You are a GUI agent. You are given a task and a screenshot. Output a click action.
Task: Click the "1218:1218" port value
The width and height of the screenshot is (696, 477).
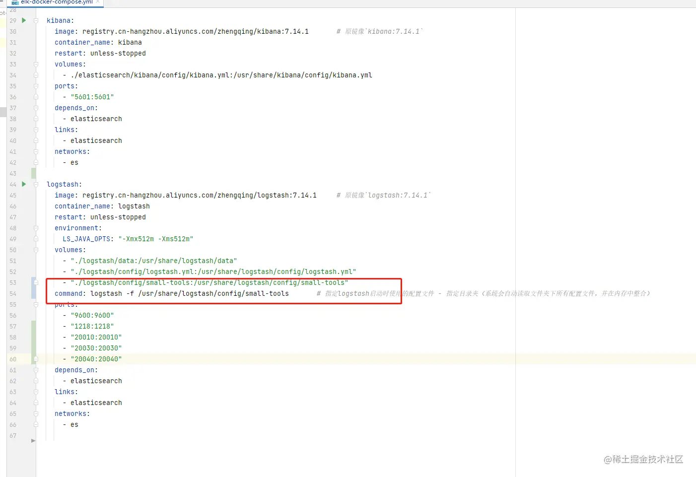[x=92, y=326]
